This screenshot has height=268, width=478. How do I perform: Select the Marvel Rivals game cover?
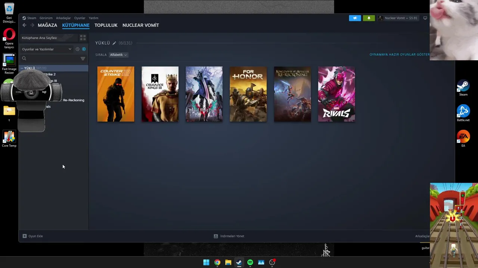coord(336,94)
